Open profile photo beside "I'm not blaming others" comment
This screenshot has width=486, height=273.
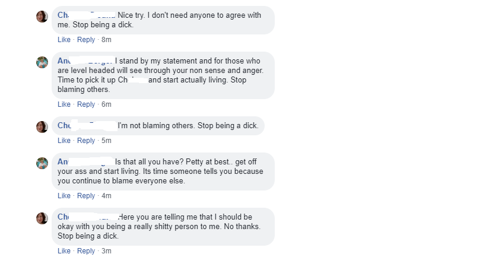42,127
